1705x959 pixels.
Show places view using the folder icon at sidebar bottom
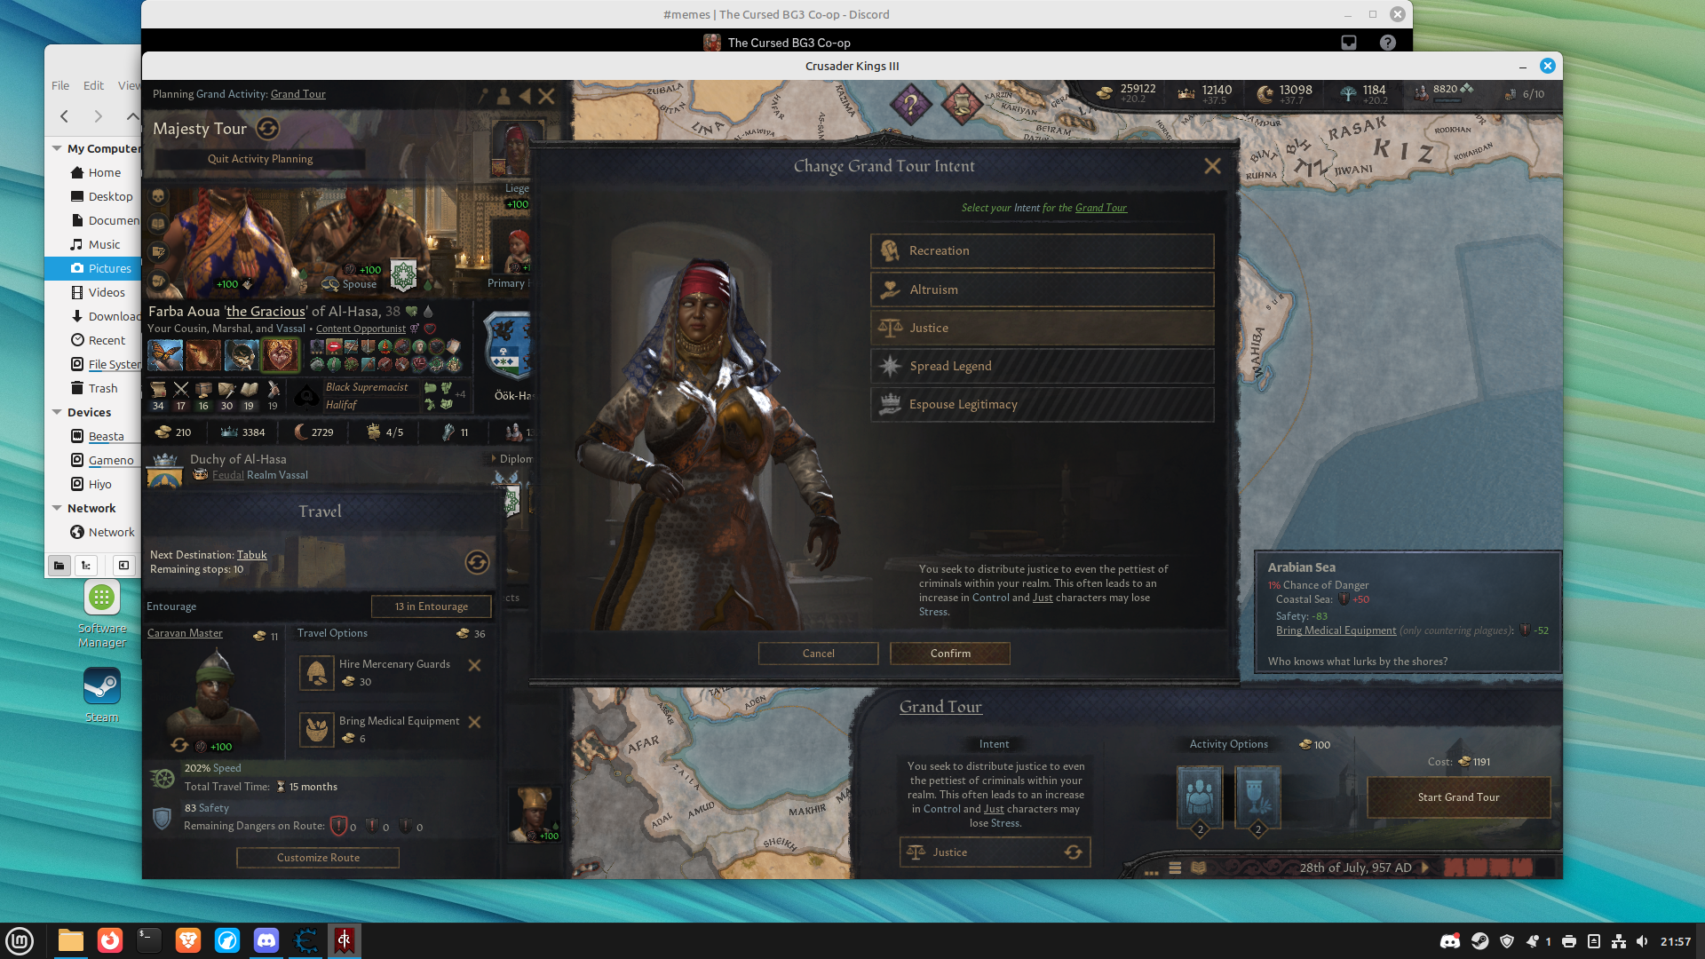[59, 565]
